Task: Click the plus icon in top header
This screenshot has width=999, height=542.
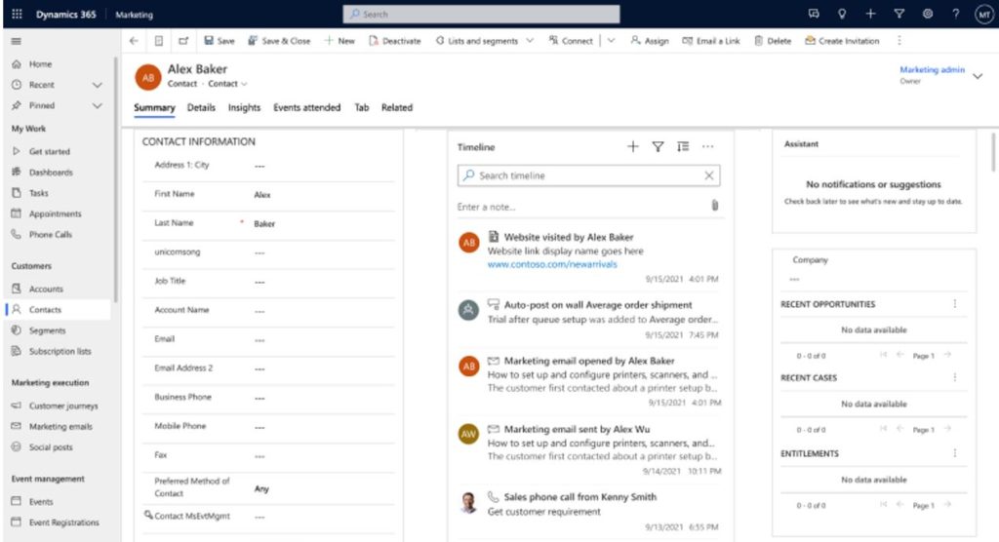Action: [870, 14]
